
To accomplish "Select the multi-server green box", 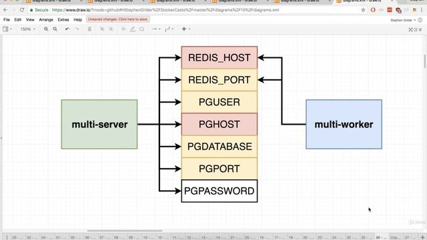I will click(x=99, y=125).
